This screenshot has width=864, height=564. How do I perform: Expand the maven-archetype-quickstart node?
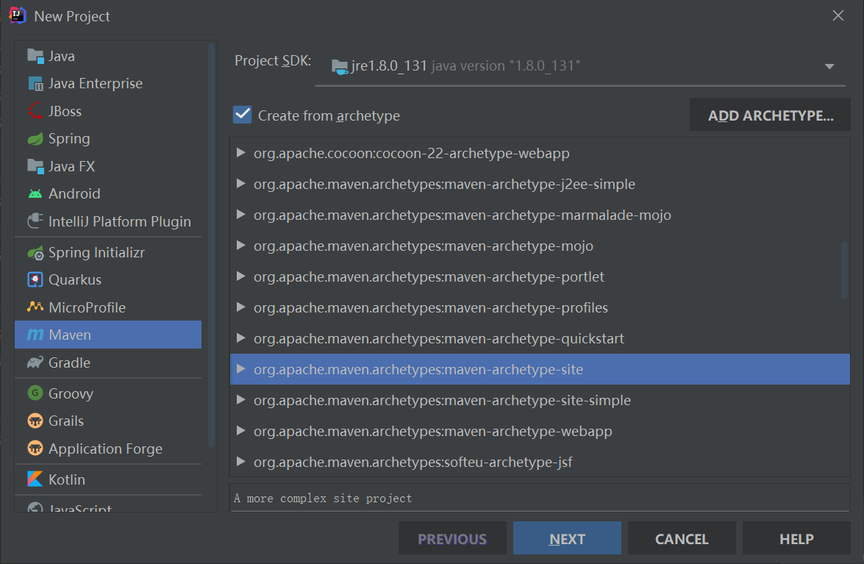[x=240, y=338]
